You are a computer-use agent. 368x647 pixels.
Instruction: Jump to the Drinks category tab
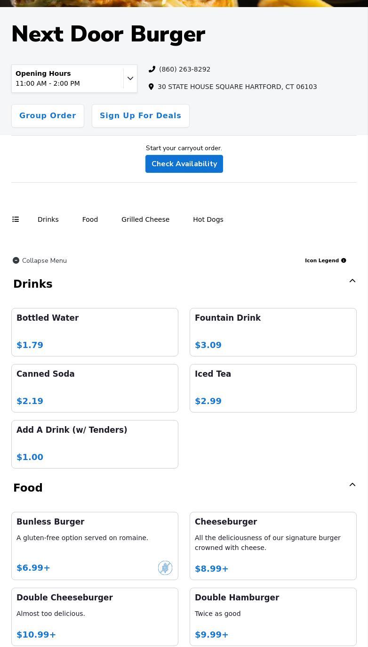(48, 219)
